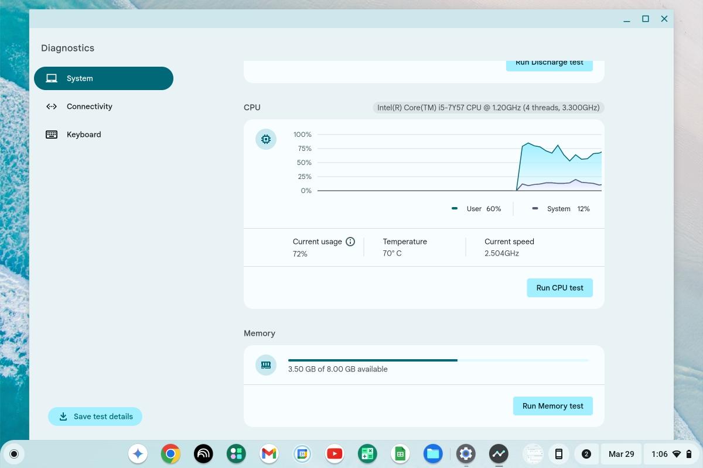703x468 pixels.
Task: Open the Mar 29 calendar date panel
Action: tap(621, 454)
